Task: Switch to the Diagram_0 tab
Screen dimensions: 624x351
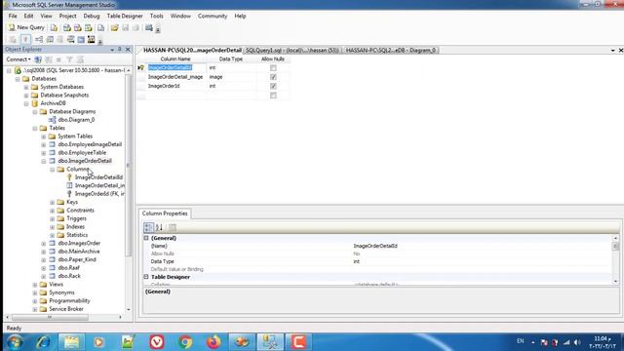Action: click(x=391, y=50)
